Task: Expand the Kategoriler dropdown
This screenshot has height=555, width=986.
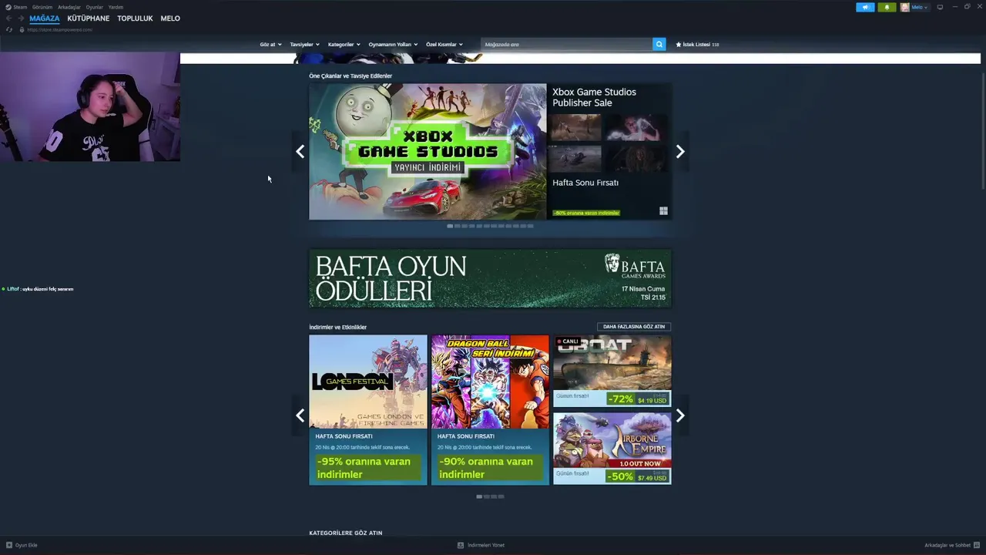Action: click(x=344, y=45)
